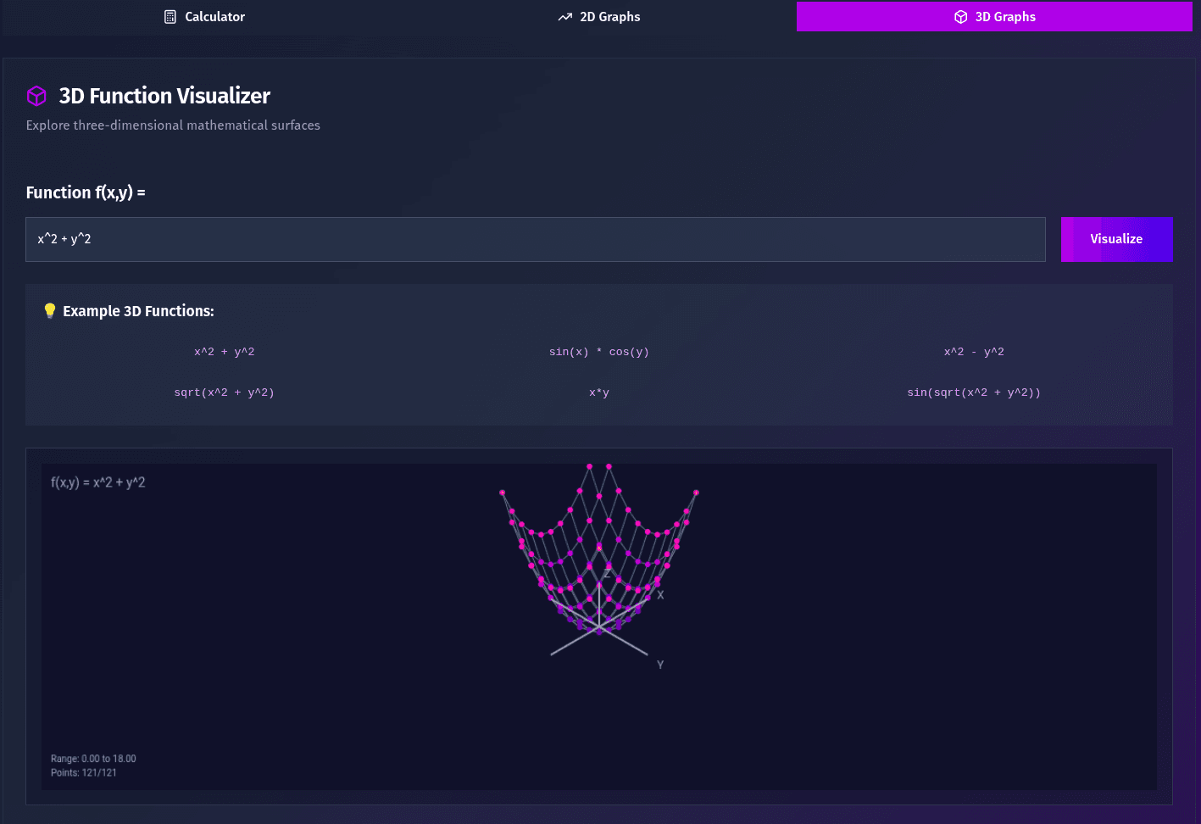Viewport: 1201px width, 824px height.
Task: Focus the function f(x,y) input field
Action: 536,239
